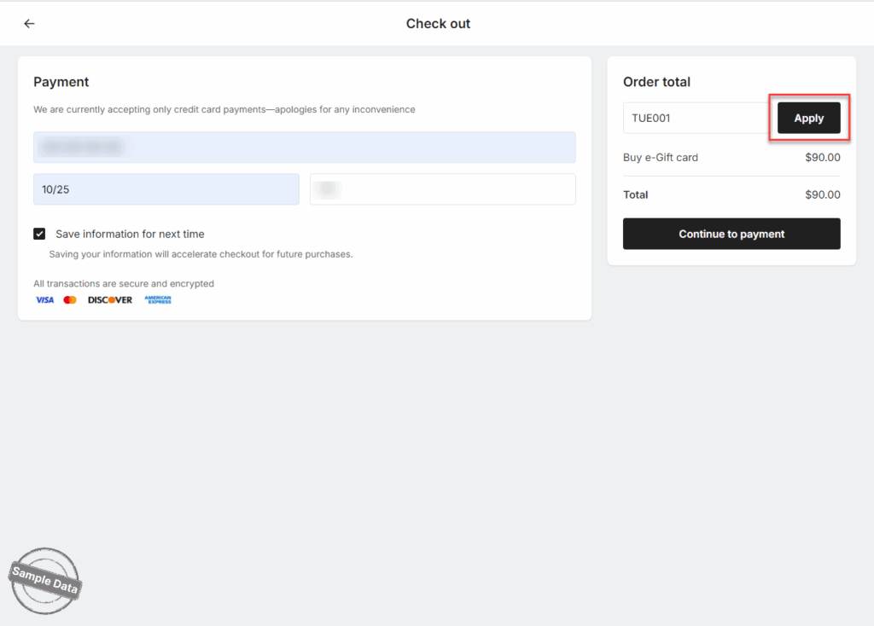Screen dimensions: 874x626
Task: Click the Order total heading
Action: pyautogui.click(x=656, y=82)
